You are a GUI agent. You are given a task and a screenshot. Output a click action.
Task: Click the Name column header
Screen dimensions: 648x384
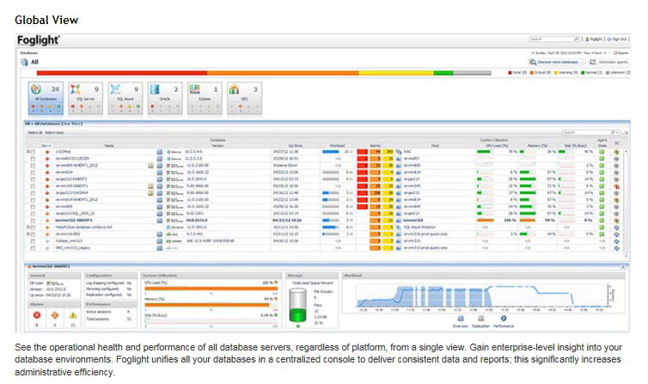(x=108, y=146)
